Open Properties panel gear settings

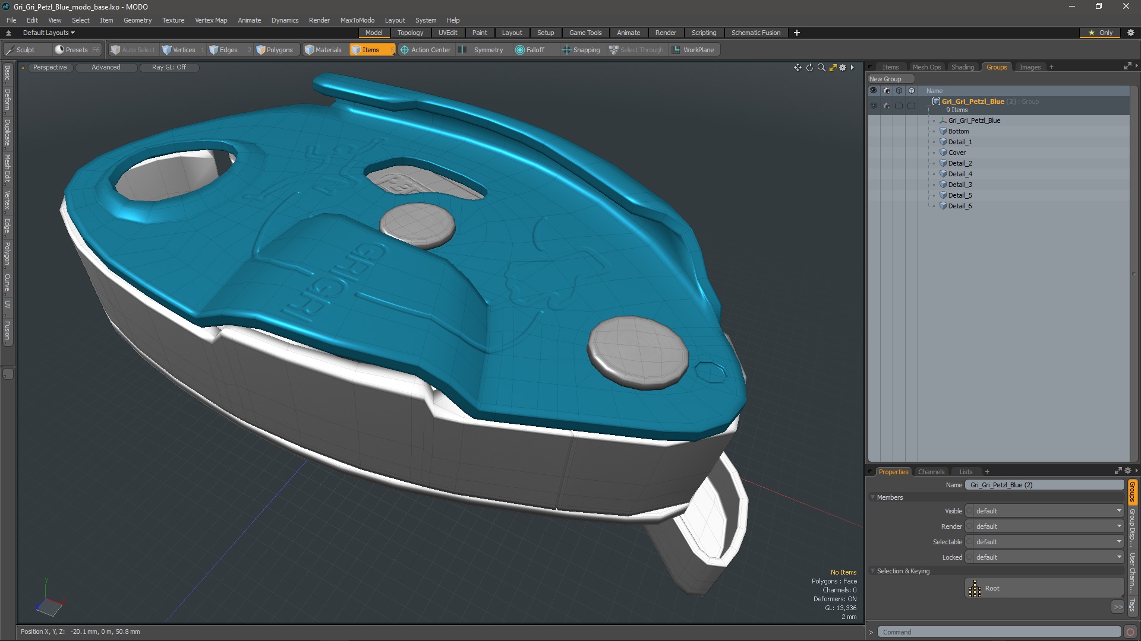pyautogui.click(x=1128, y=471)
